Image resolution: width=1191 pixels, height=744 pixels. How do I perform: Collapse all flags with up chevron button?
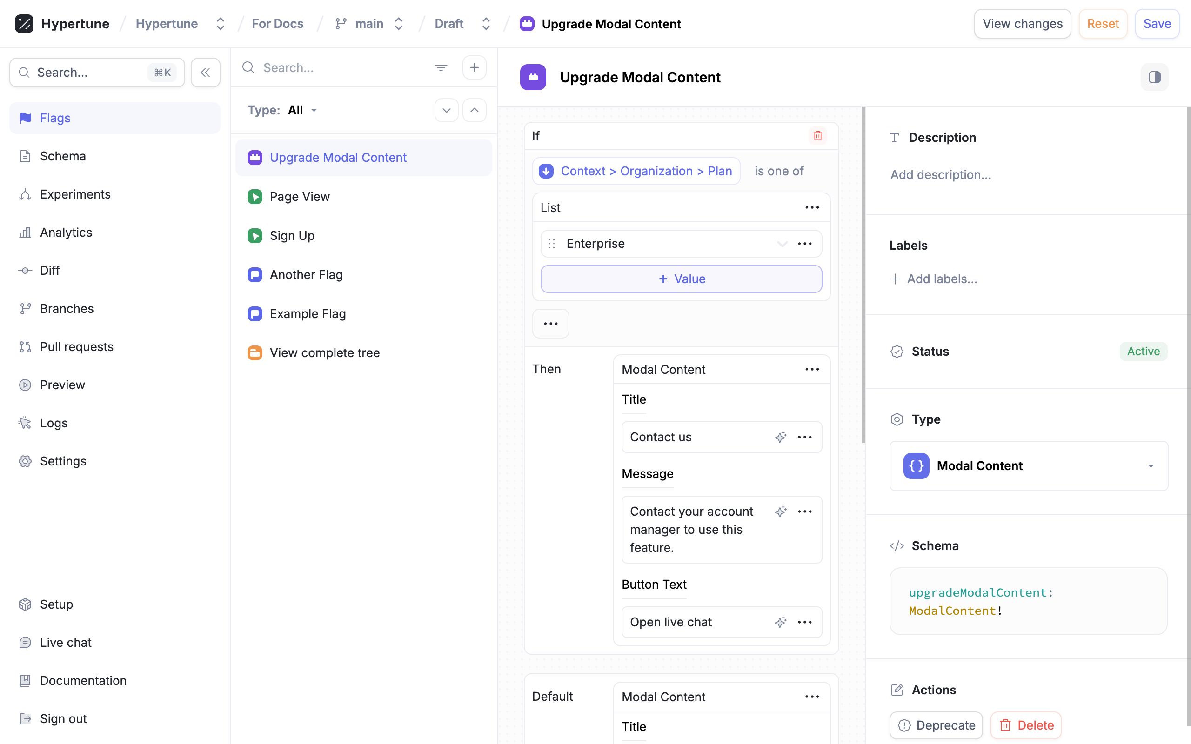pyautogui.click(x=474, y=110)
